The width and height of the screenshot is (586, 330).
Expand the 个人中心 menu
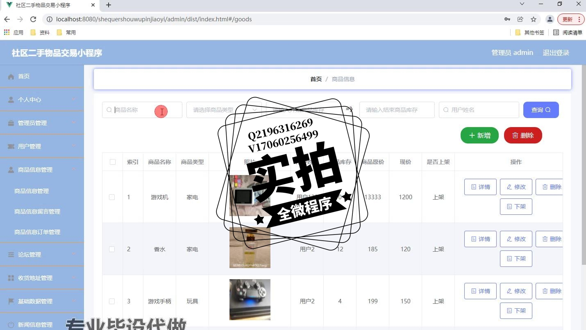click(x=42, y=100)
